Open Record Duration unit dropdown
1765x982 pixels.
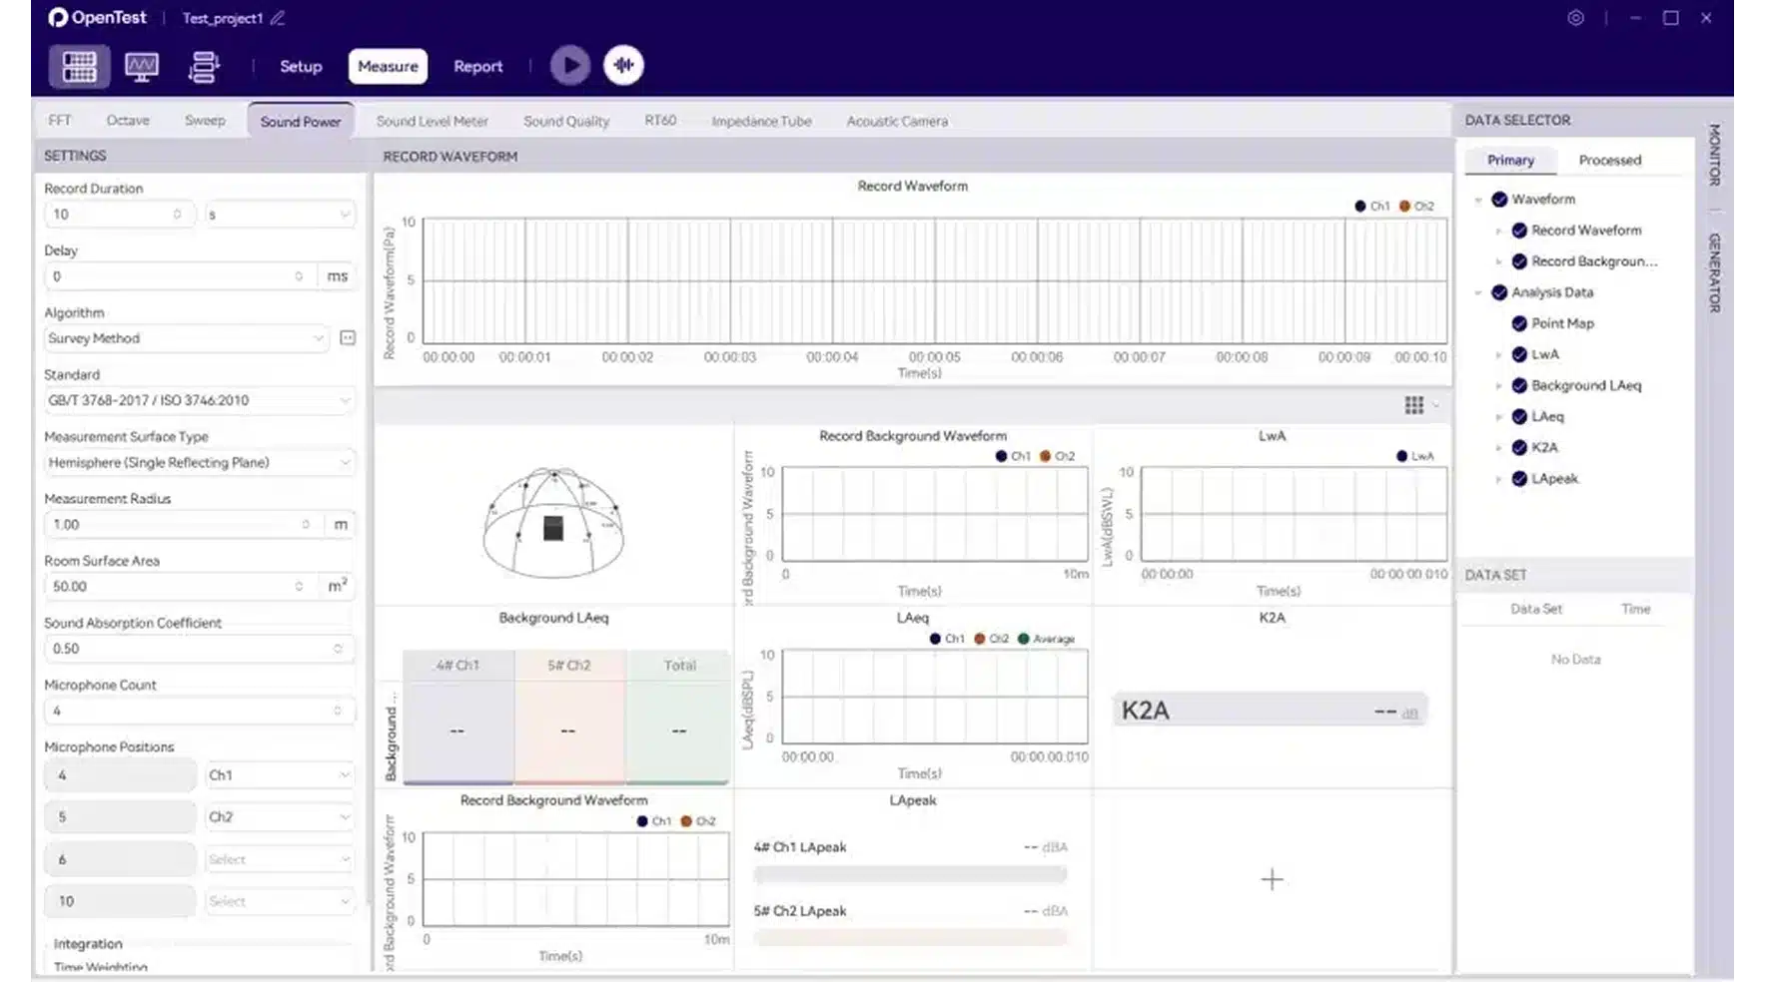280,215
